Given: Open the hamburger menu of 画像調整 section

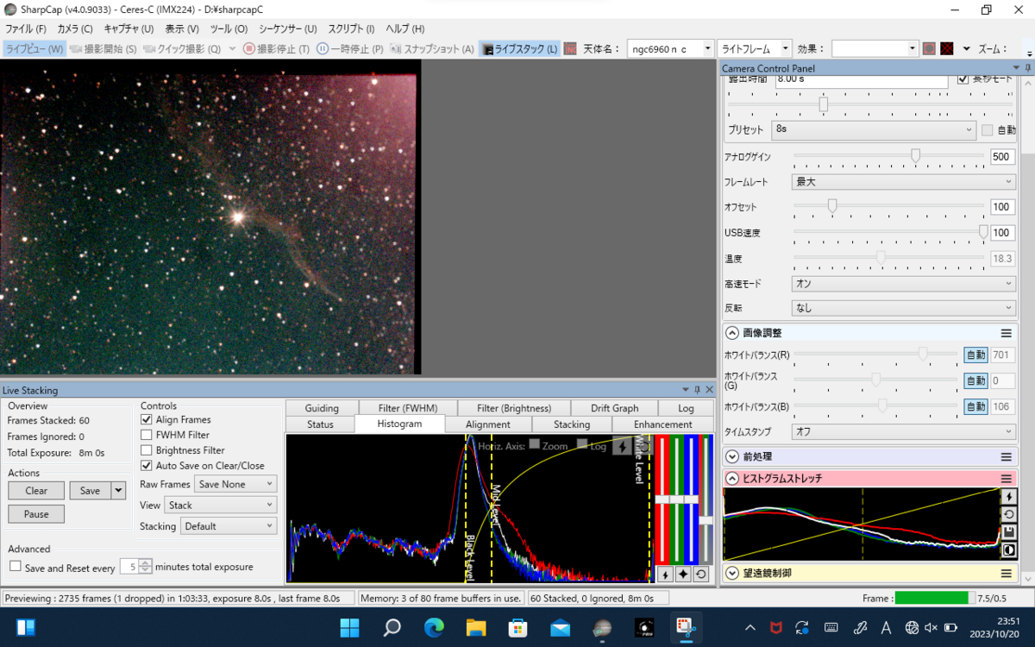Looking at the screenshot, I should 1006,333.
